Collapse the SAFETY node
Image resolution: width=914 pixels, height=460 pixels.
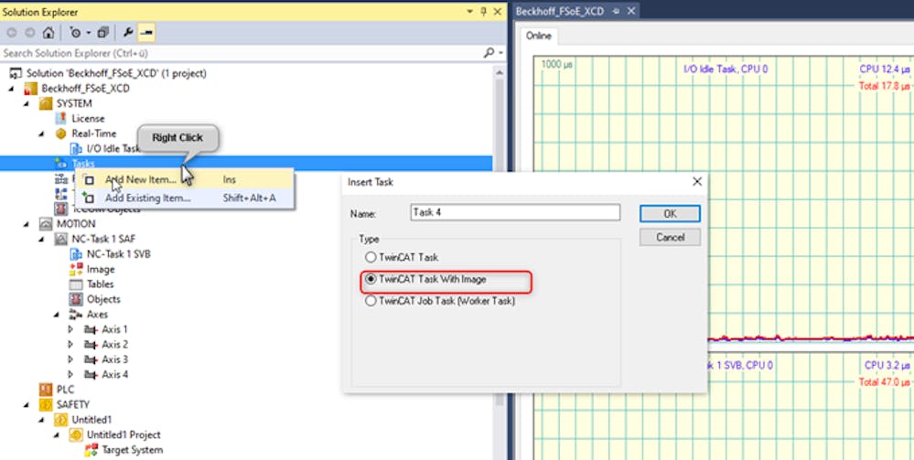(28, 404)
